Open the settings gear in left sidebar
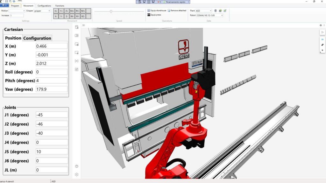This screenshot has width=326, height=183. [x=76, y=174]
